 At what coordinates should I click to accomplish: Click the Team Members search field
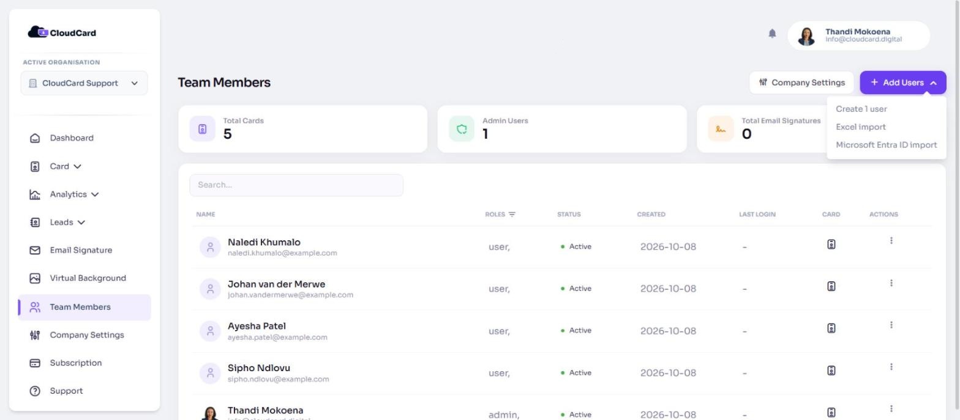(x=296, y=185)
